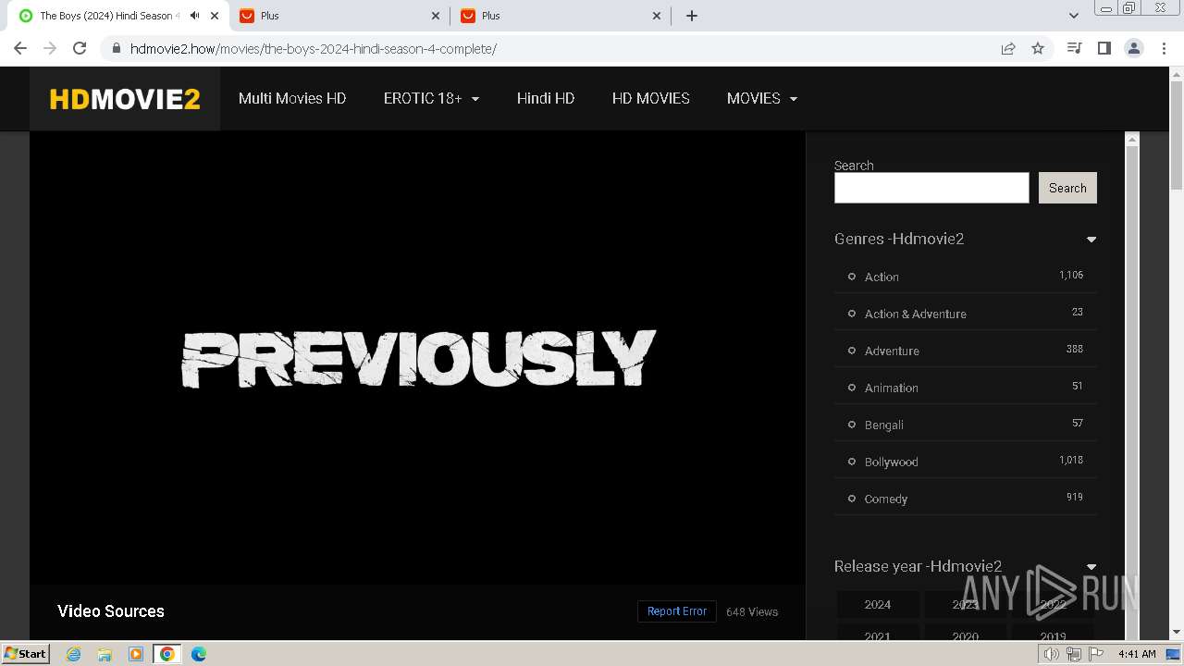Select release year 2023
This screenshot has width=1184, height=666.
coord(965,604)
